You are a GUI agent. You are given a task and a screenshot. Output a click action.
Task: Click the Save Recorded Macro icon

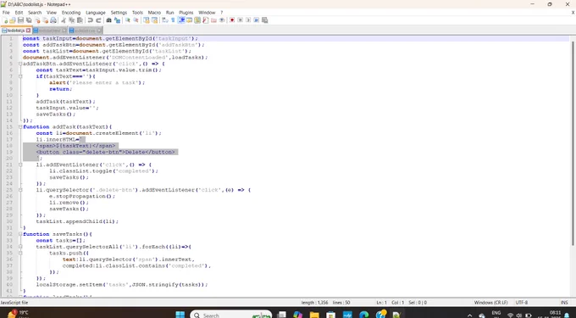point(264,20)
